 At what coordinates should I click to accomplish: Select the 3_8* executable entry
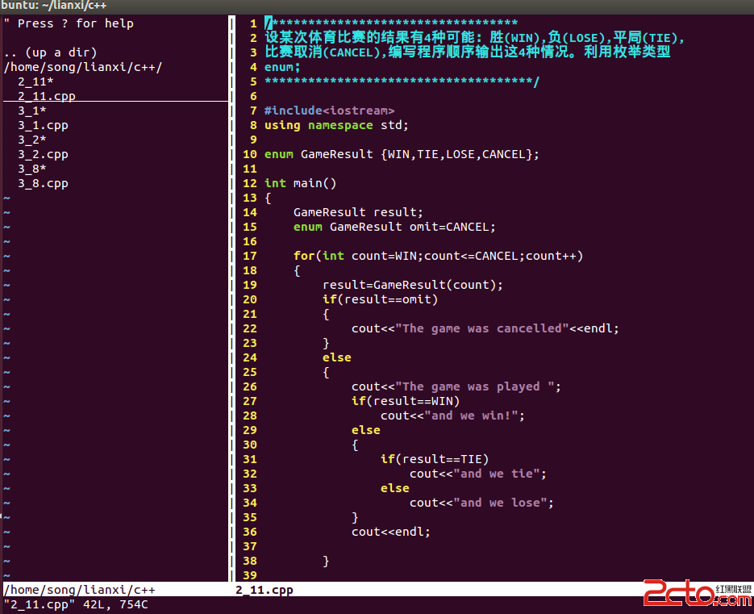31,169
